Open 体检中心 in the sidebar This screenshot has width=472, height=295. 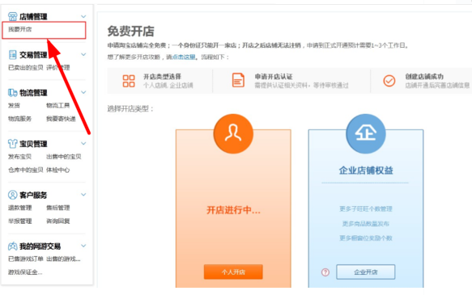[57, 170]
